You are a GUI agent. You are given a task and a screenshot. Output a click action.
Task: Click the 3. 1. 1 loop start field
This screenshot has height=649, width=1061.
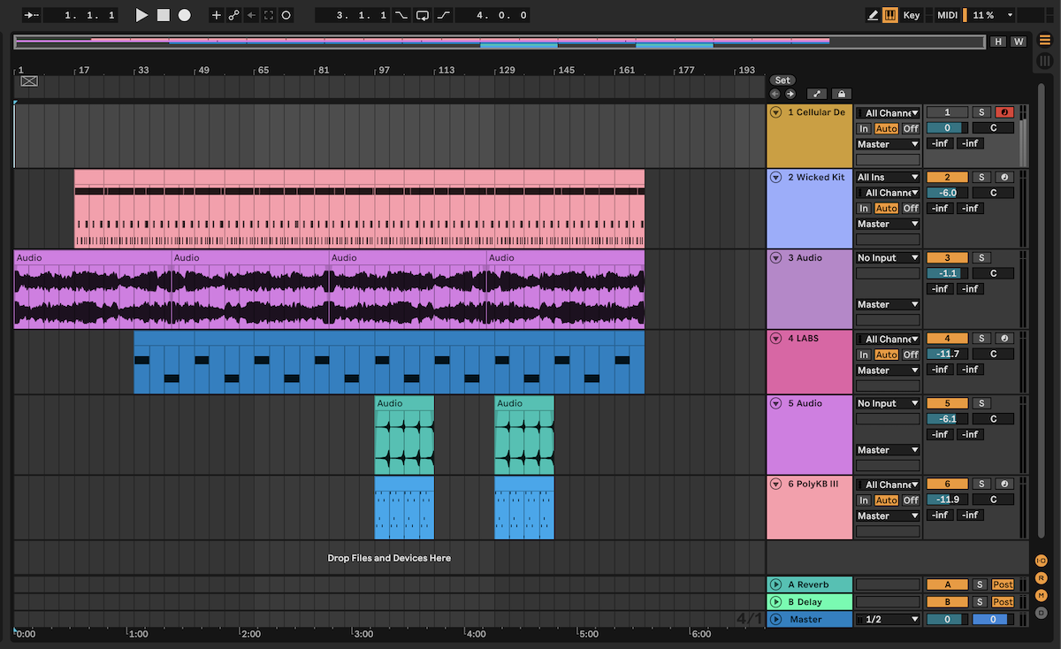pyautogui.click(x=352, y=15)
